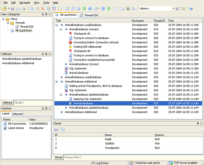Switch to the Process Flow tab

(72, 157)
